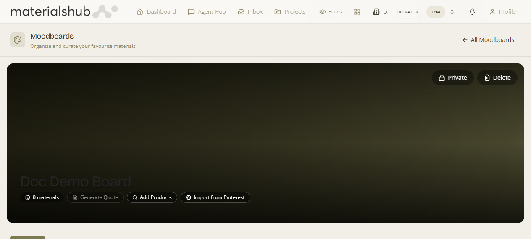This screenshot has height=239, width=531.
Task: Click Add Products
Action: 152,197
